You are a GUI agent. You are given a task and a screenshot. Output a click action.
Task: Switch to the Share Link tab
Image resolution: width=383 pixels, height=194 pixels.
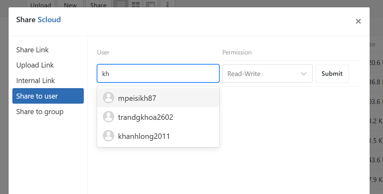point(32,50)
